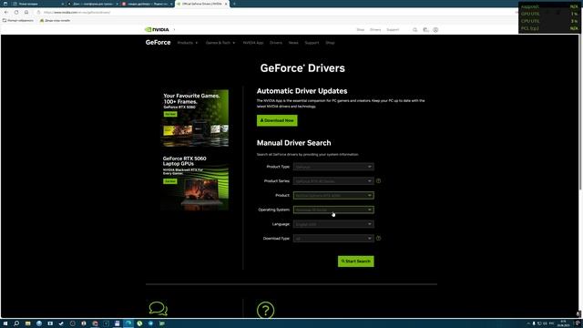583x328 pixels.
Task: Switch to Edge browser in the taskbar
Action: [x=128, y=323]
